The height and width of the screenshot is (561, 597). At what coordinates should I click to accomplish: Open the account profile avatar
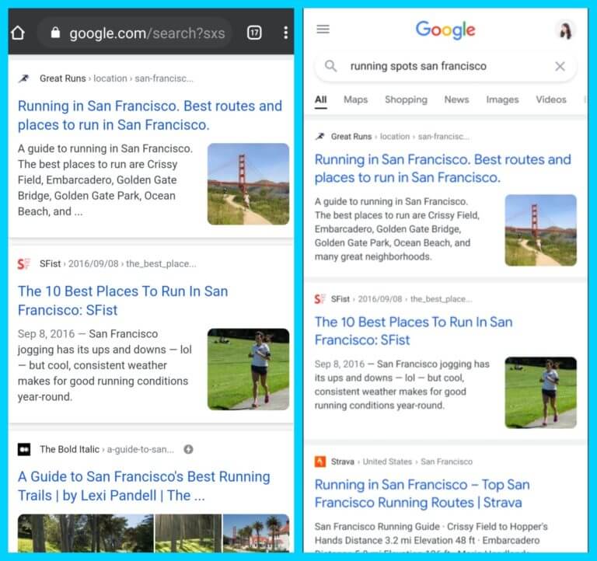coord(565,30)
